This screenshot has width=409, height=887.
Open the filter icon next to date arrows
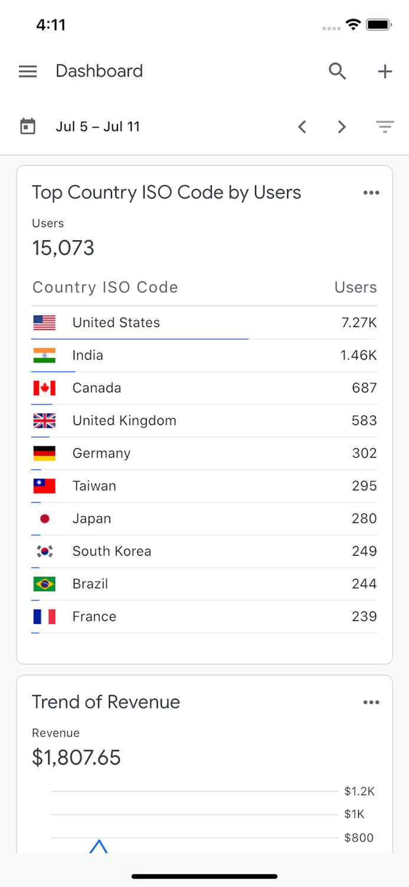pyautogui.click(x=385, y=126)
